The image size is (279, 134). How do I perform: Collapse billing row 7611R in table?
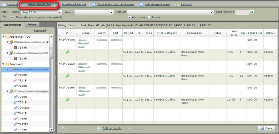60,64
